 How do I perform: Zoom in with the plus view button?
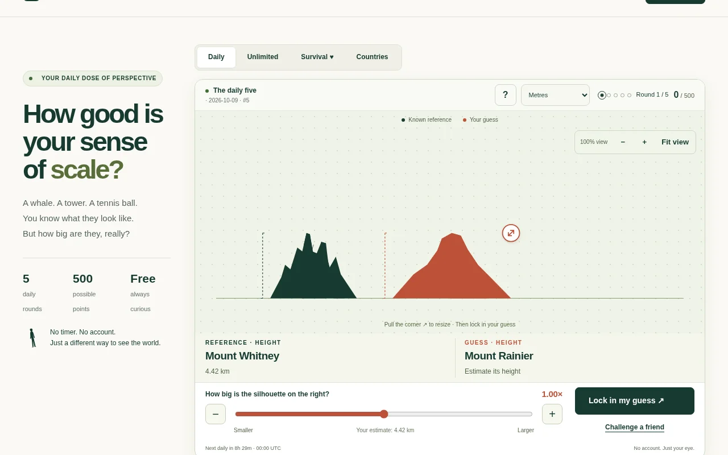click(644, 142)
